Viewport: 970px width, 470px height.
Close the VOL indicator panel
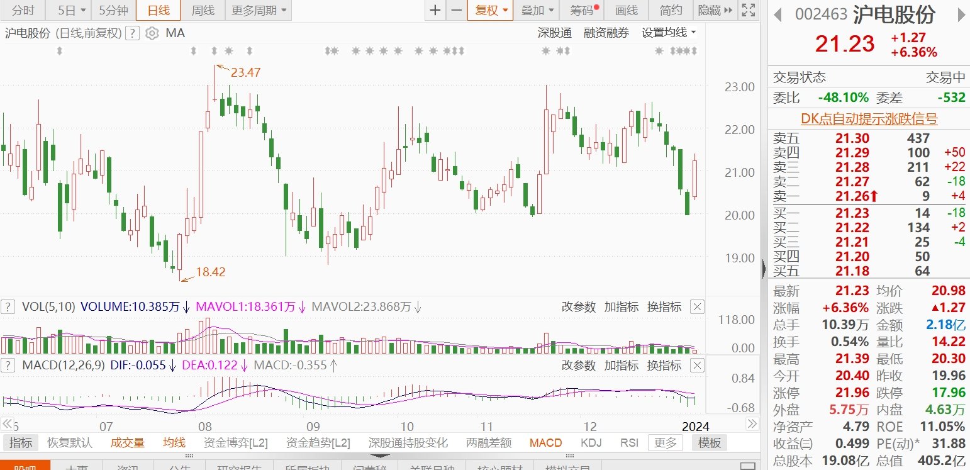pyautogui.click(x=697, y=307)
